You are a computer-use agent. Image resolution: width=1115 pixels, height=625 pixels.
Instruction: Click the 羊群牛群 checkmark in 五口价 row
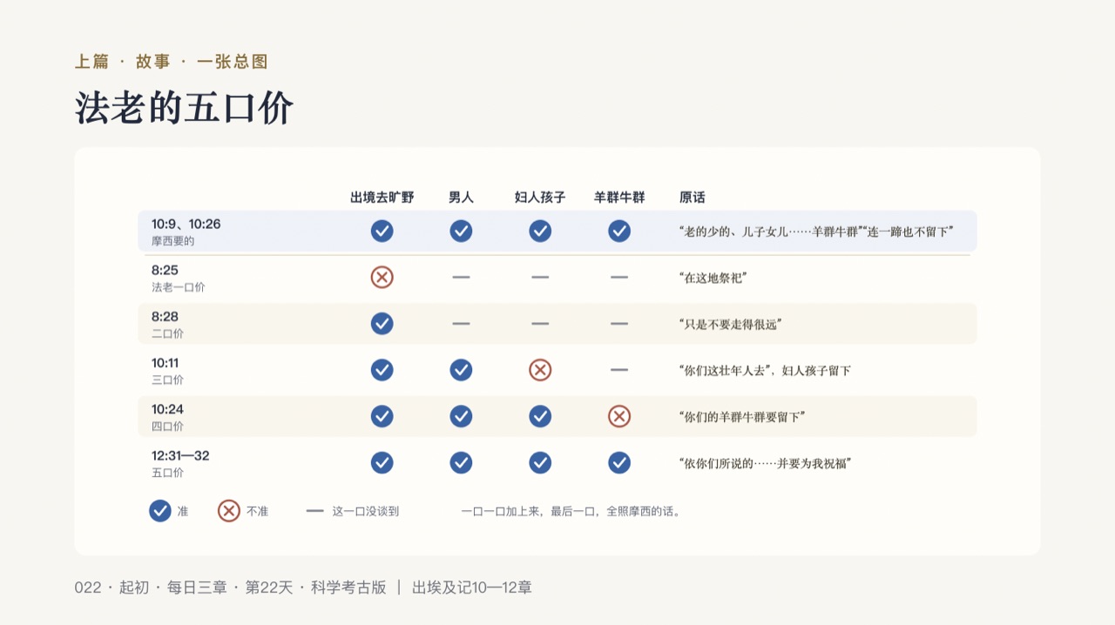[x=619, y=462]
